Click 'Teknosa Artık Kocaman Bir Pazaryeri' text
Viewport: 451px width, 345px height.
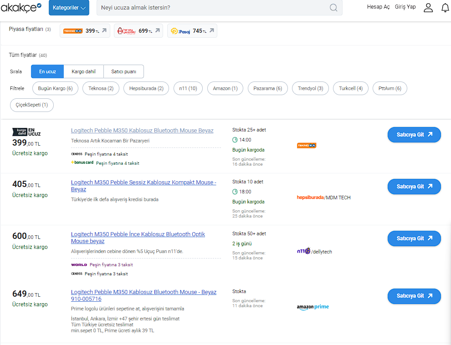(110, 141)
